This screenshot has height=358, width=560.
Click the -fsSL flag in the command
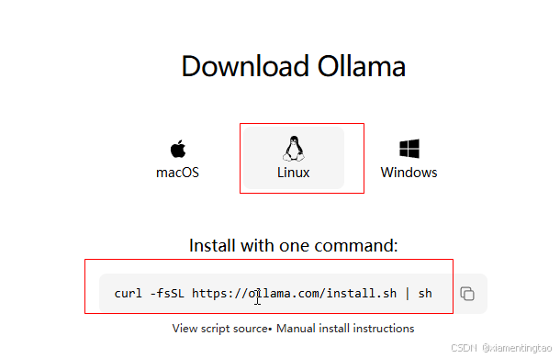click(167, 294)
